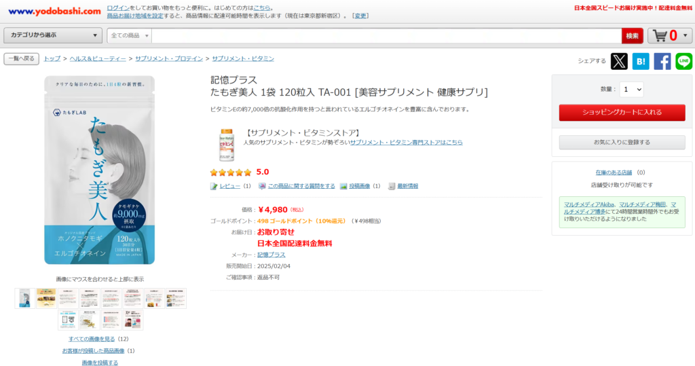This screenshot has height=366, width=695.
Task: Select second thumbnail with food photos
Action: click(x=47, y=298)
